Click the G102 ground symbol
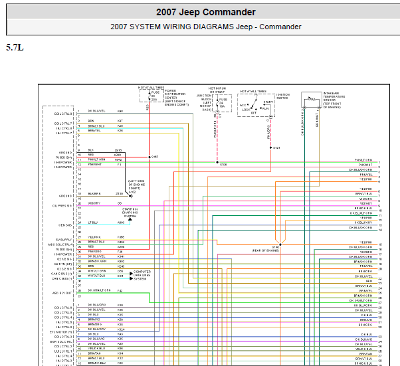The width and height of the screenshot is (400, 366). coord(131,196)
